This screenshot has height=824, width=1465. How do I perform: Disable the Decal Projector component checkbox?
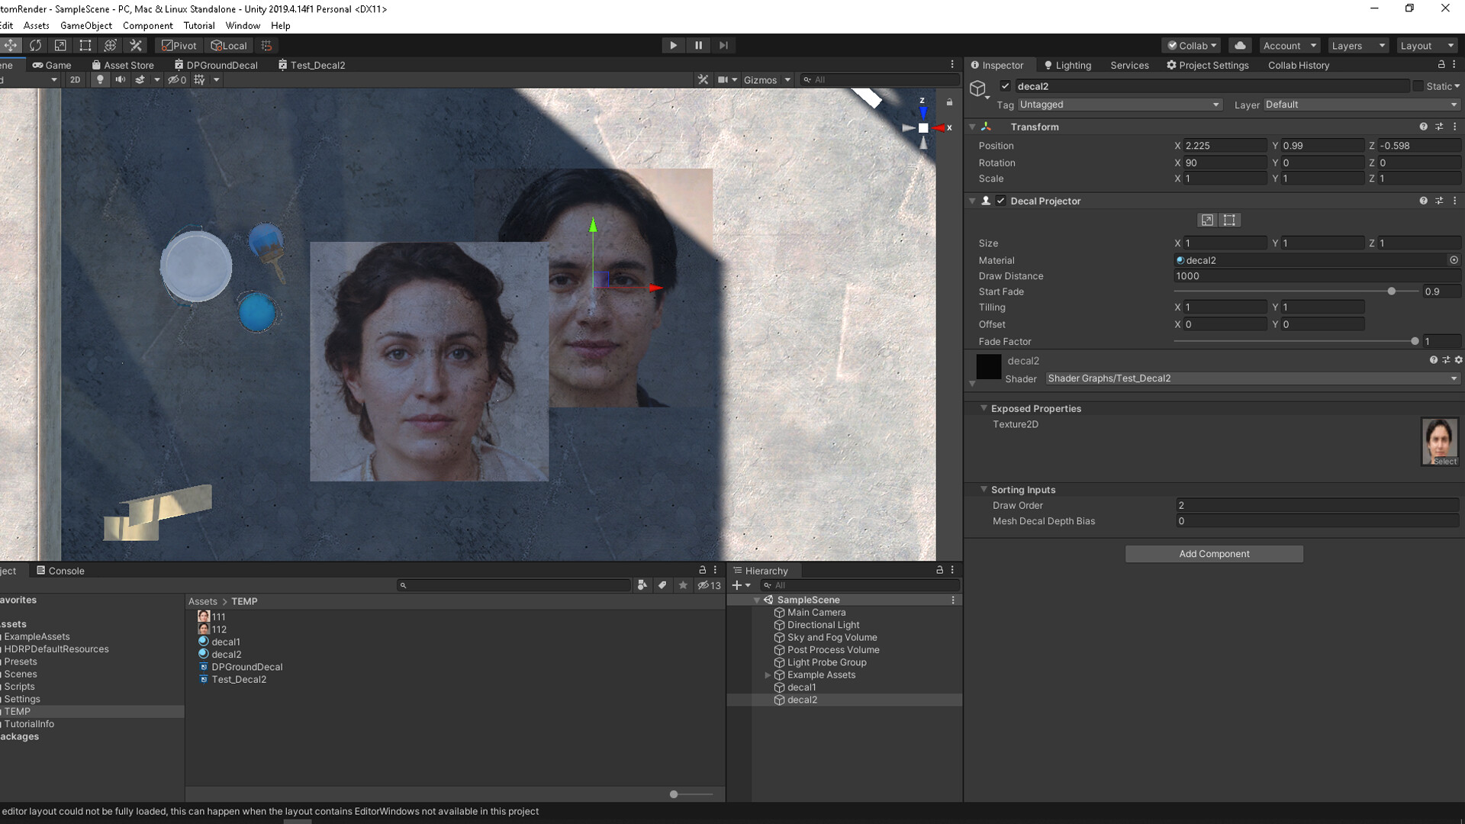click(x=1001, y=201)
